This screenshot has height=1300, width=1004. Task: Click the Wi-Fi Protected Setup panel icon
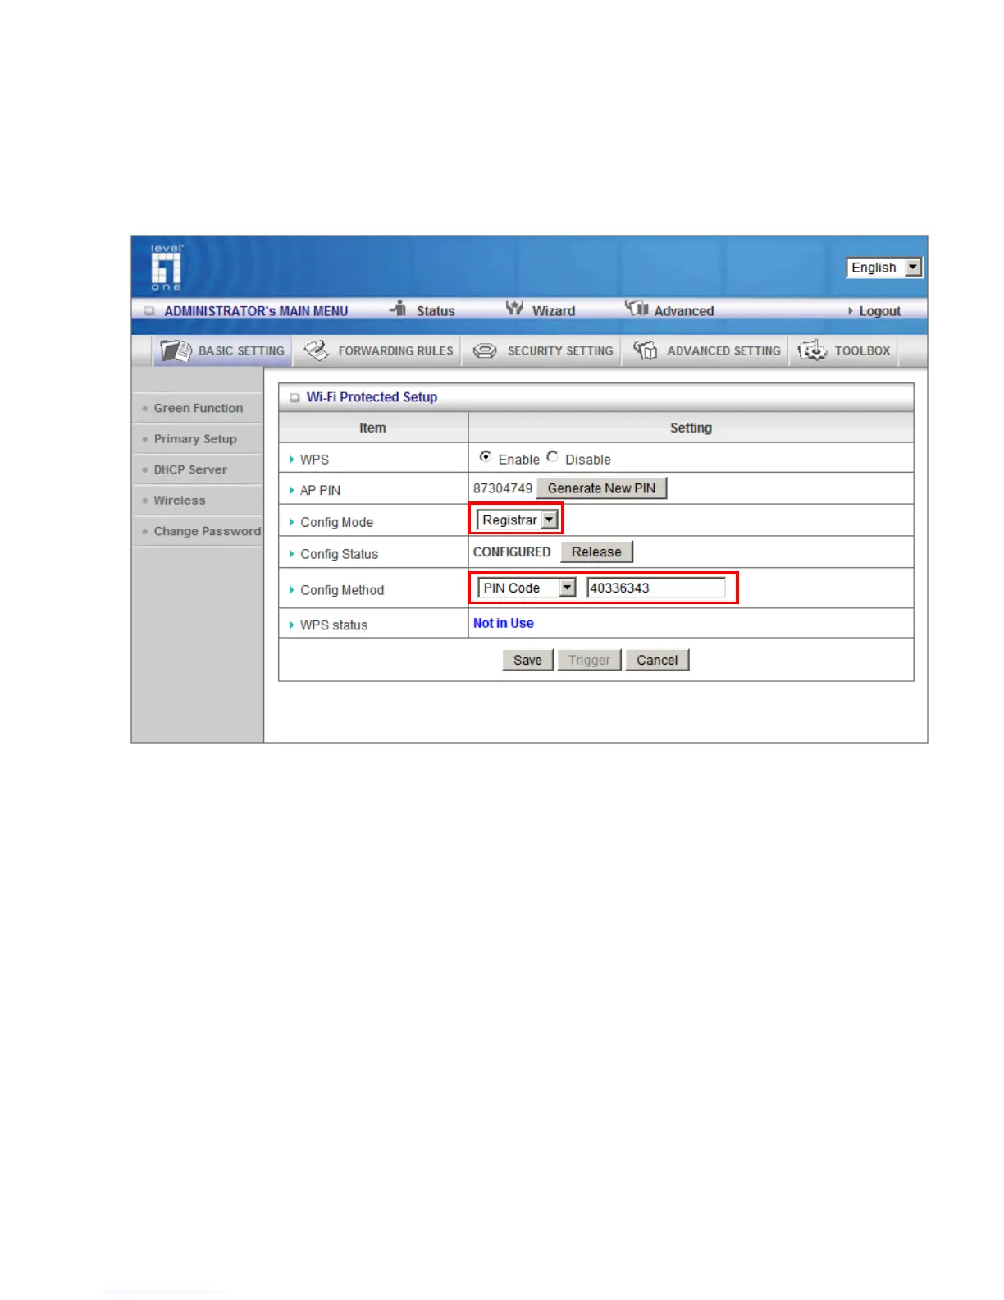[x=294, y=397]
